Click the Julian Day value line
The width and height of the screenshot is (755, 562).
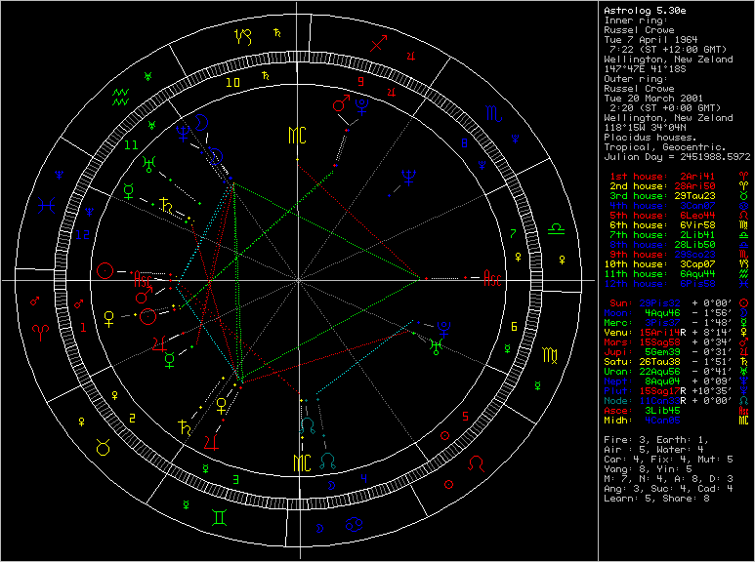[676, 156]
